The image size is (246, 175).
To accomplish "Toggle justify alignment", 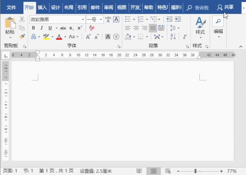I will (x=153, y=28).
